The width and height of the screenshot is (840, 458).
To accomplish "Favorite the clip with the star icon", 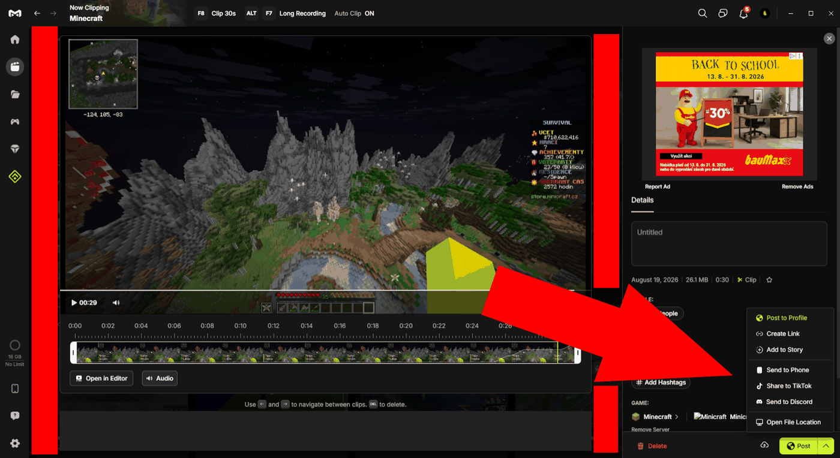I will pos(769,280).
